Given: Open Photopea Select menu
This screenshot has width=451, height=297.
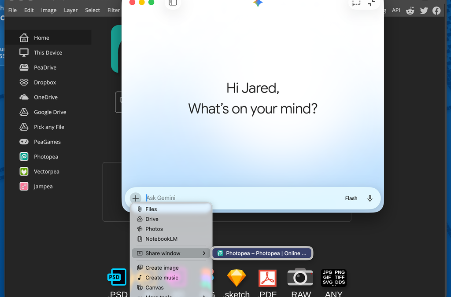Looking at the screenshot, I should (92, 10).
